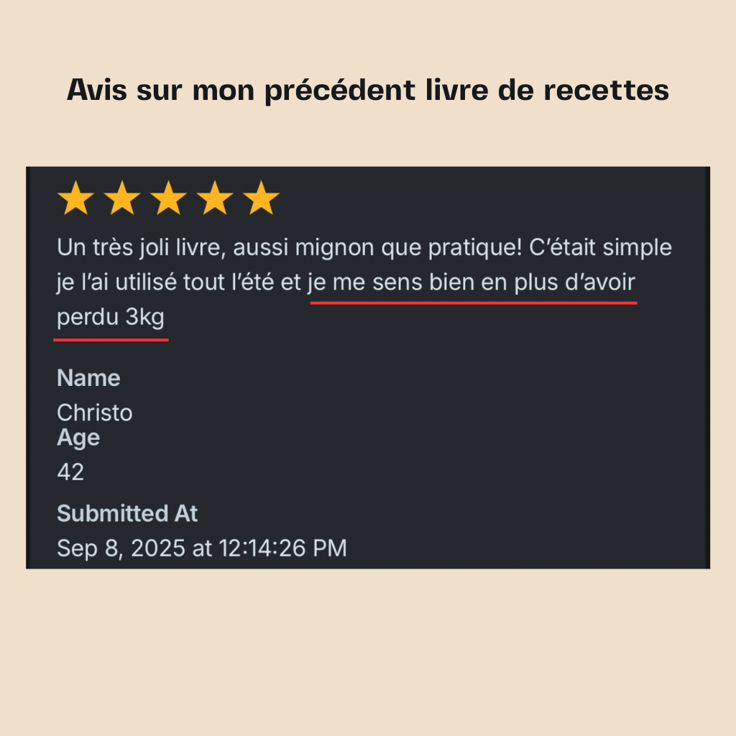Click the phrase "C'était simple"
Screen dimensions: 736x736
click(x=600, y=249)
